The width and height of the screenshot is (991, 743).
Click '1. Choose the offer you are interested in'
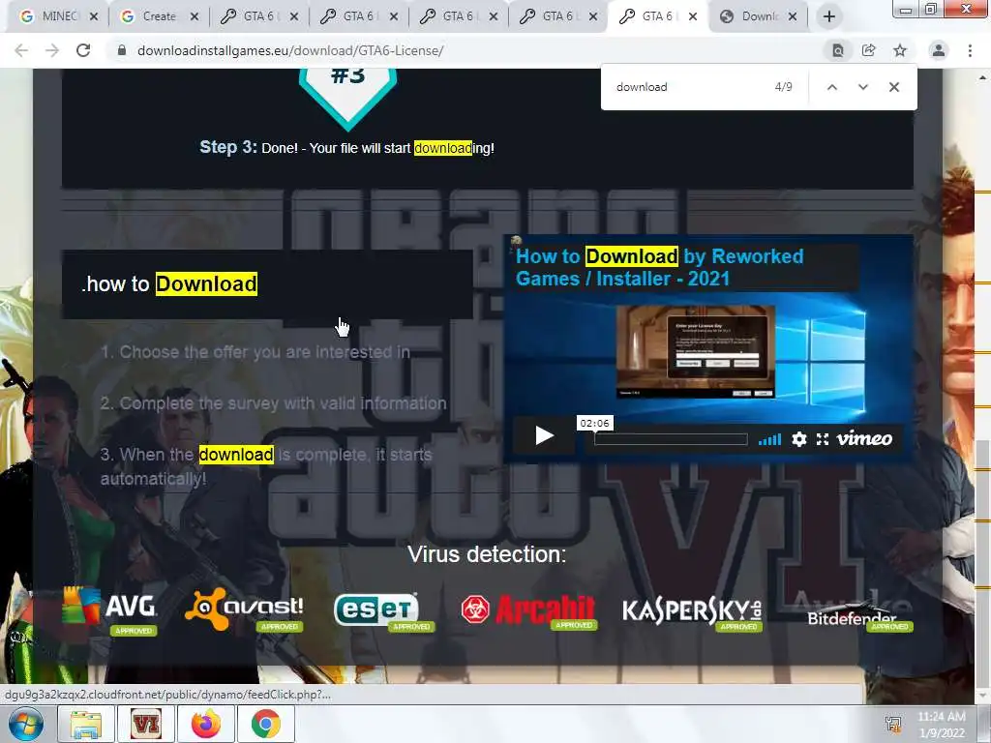(255, 352)
